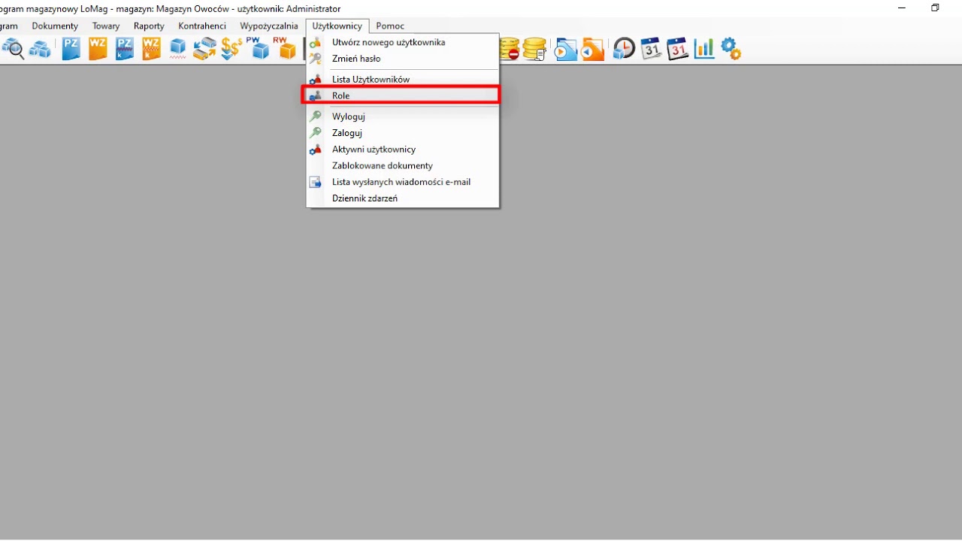The width and height of the screenshot is (962, 541).
Task: Open the bar chart reports icon
Action: coord(704,49)
